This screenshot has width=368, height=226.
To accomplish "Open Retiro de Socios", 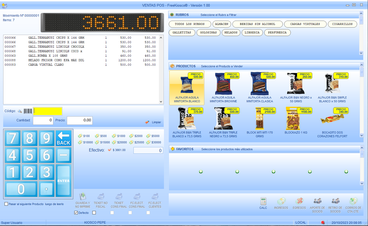I will point(335,205).
